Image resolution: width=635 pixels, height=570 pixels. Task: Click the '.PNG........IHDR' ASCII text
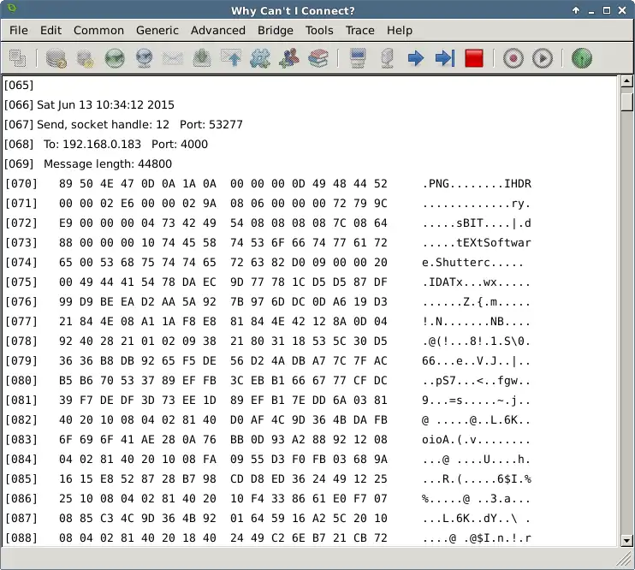(477, 183)
